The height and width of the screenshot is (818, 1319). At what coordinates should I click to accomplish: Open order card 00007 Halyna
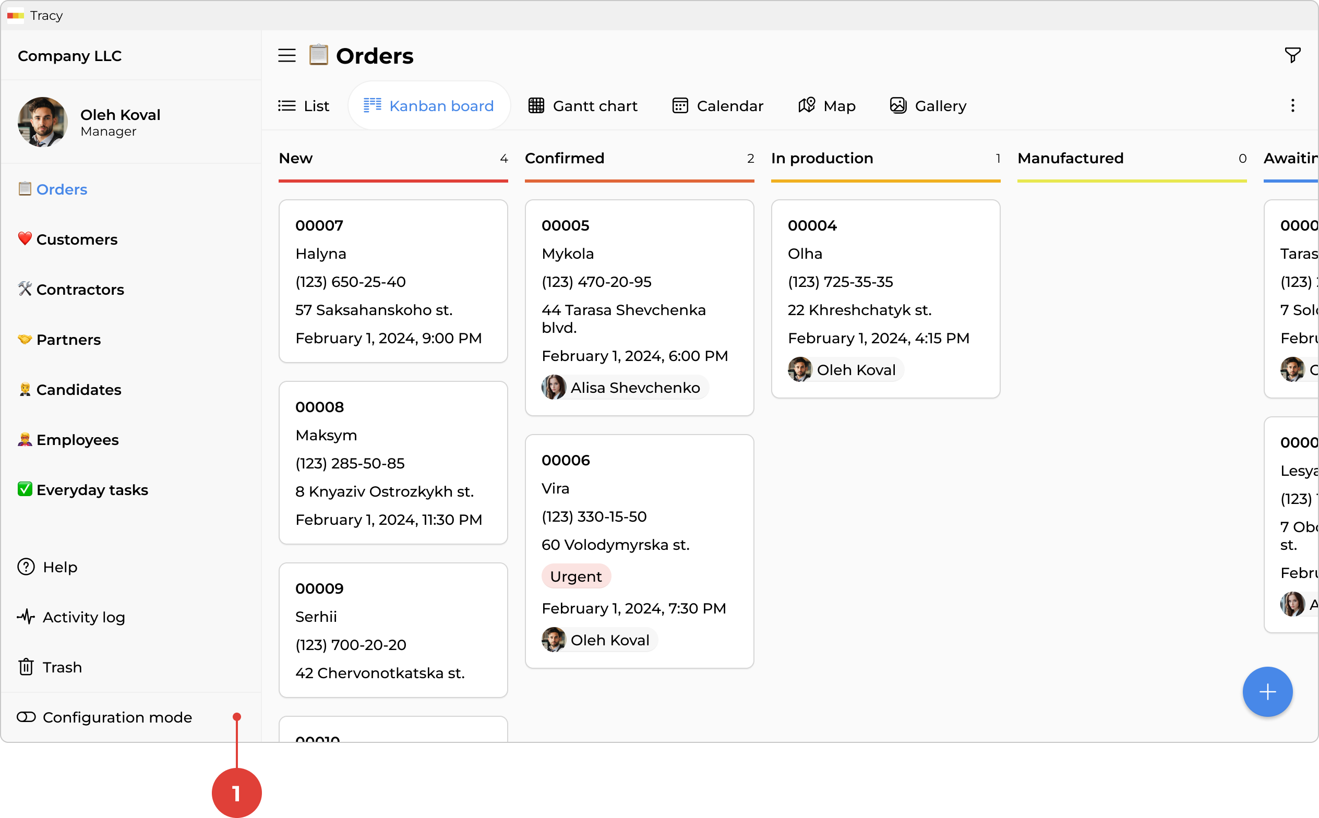pyautogui.click(x=393, y=281)
